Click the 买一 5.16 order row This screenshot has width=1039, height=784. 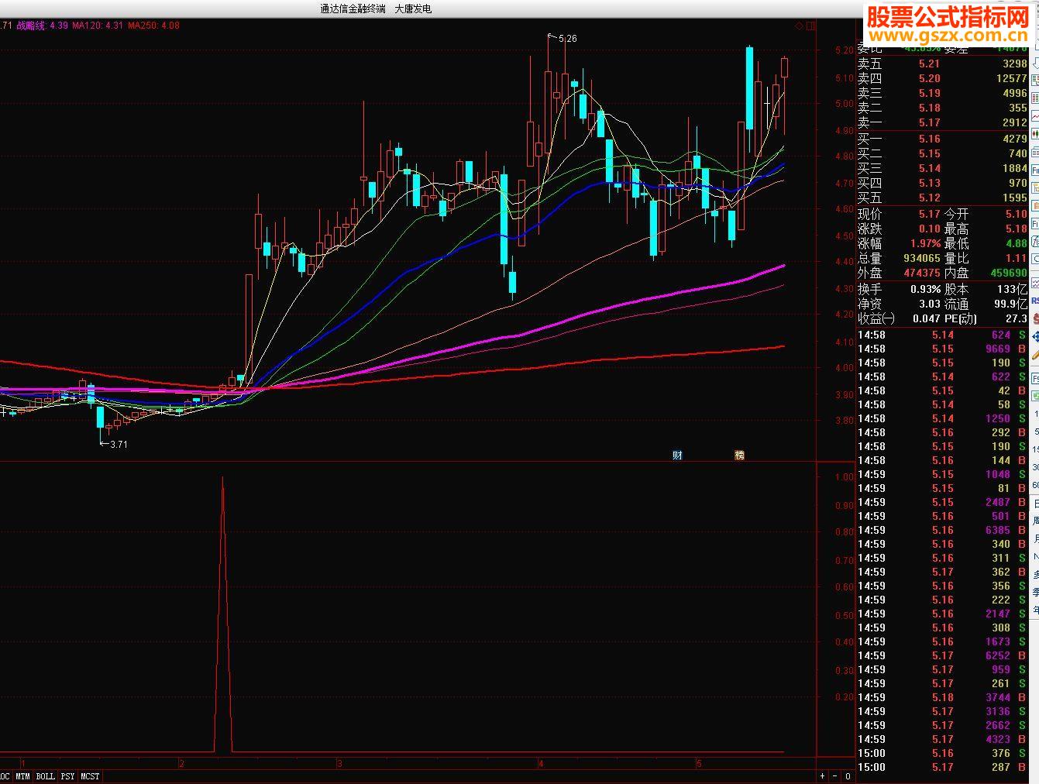tap(942, 139)
